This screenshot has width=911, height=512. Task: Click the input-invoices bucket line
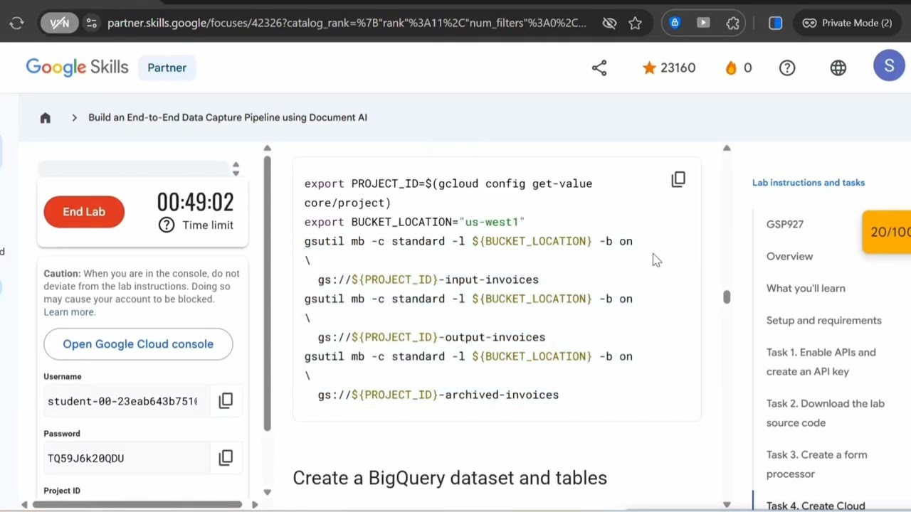(428, 279)
